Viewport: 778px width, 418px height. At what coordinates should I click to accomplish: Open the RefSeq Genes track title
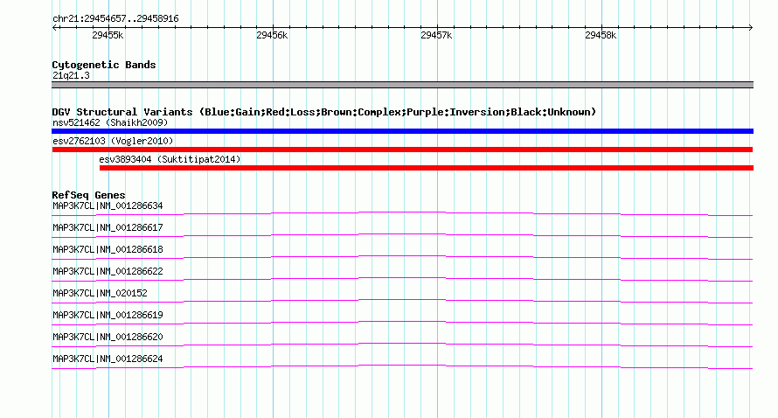88,195
